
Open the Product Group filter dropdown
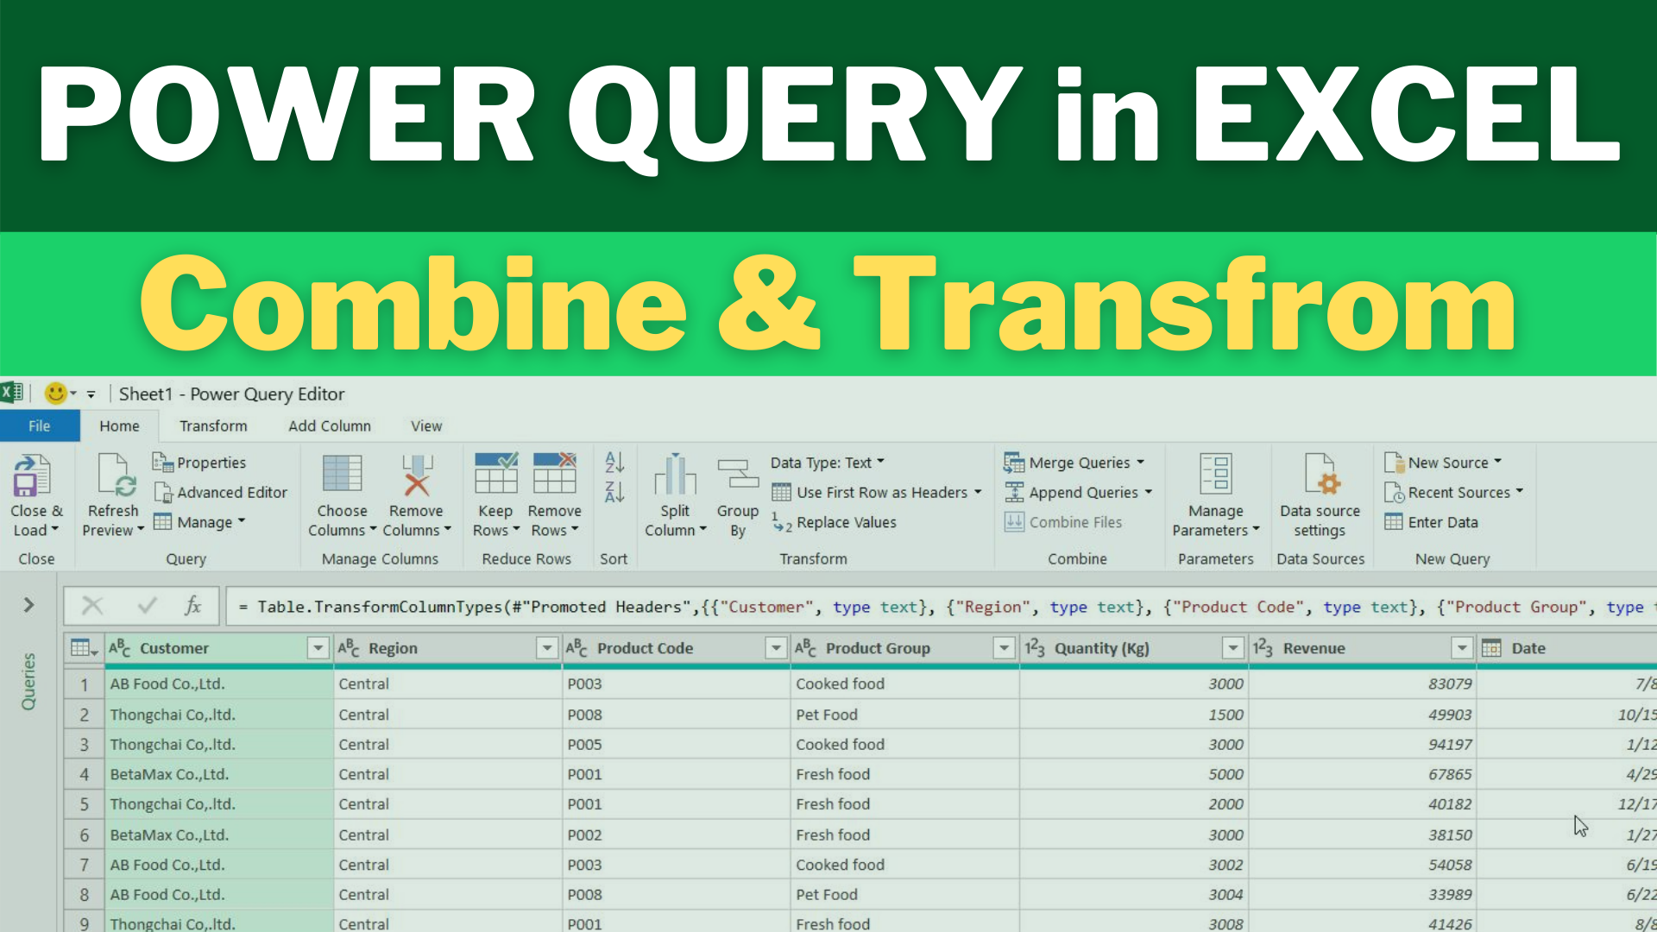click(1004, 648)
